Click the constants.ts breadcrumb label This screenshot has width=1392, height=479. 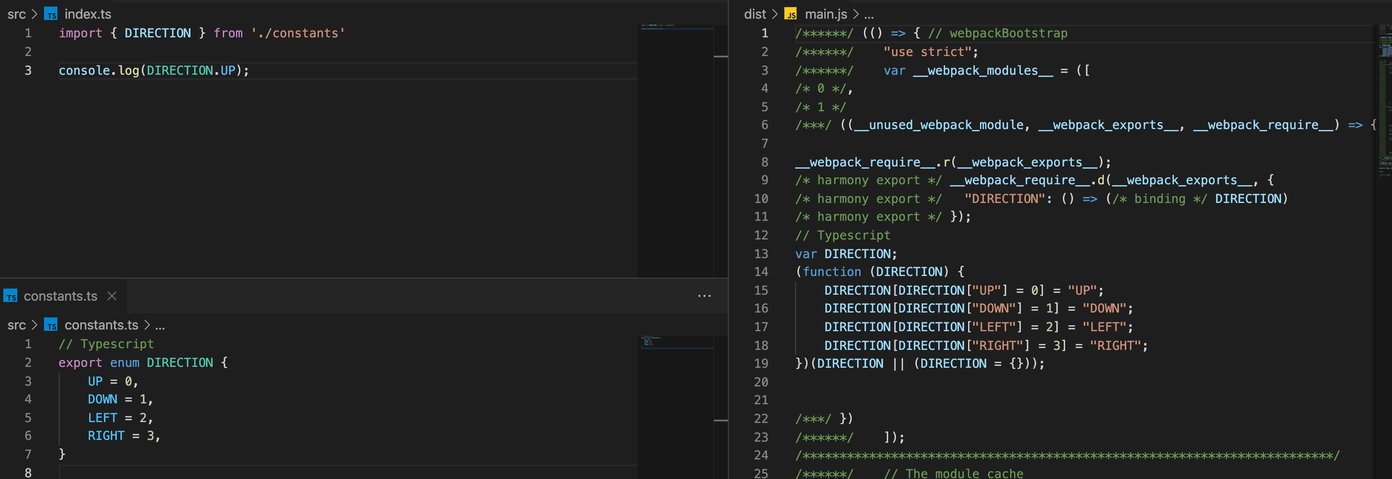click(101, 325)
